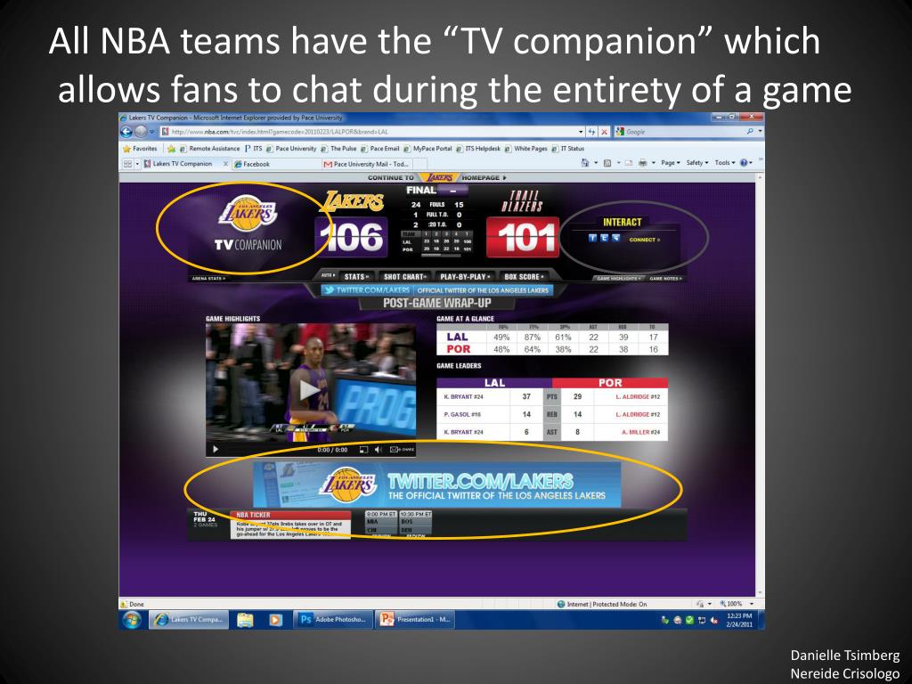Switch to the Pace University Mail tab

(x=366, y=164)
